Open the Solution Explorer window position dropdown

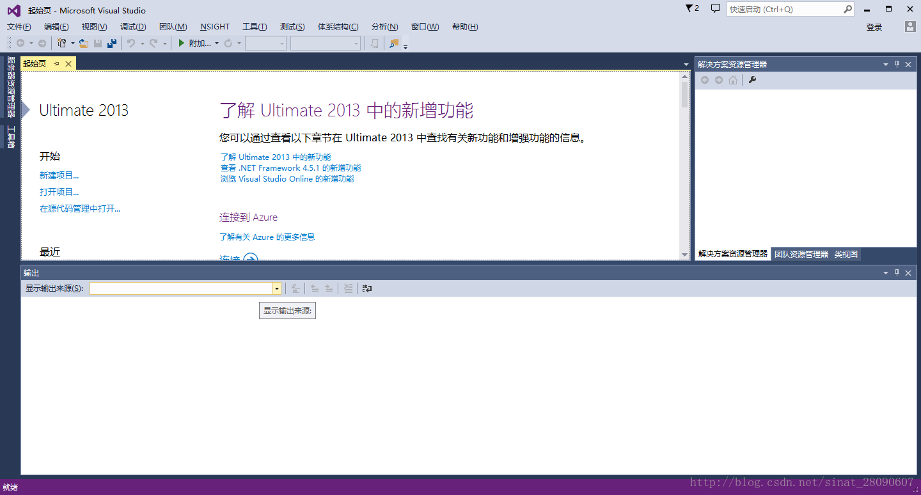pyautogui.click(x=886, y=65)
